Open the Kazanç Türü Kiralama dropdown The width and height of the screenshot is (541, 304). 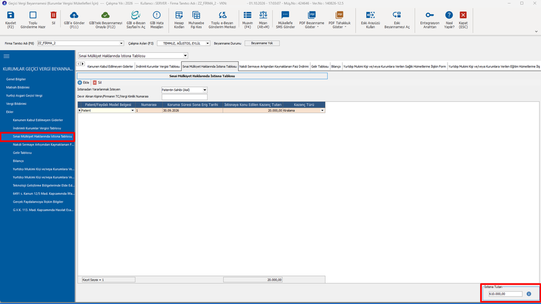[323, 111]
